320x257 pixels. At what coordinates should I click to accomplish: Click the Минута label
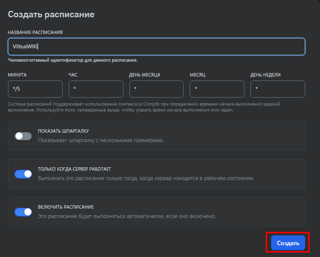(17, 75)
